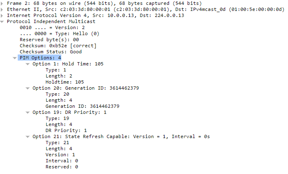This screenshot has height=174, width=288.
Task: Select the DR Priority: 1 child field
Action: click(66, 131)
